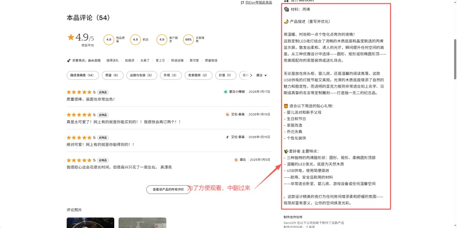Click the 此物品 badge on the '真是太可爱了' review
The image size is (457, 228).
pos(103,115)
